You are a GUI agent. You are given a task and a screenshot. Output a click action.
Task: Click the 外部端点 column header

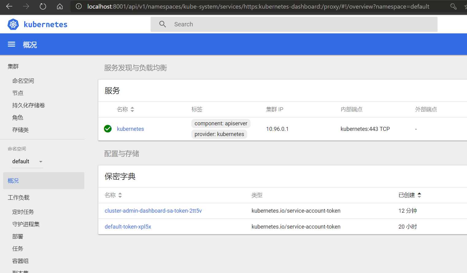426,109
